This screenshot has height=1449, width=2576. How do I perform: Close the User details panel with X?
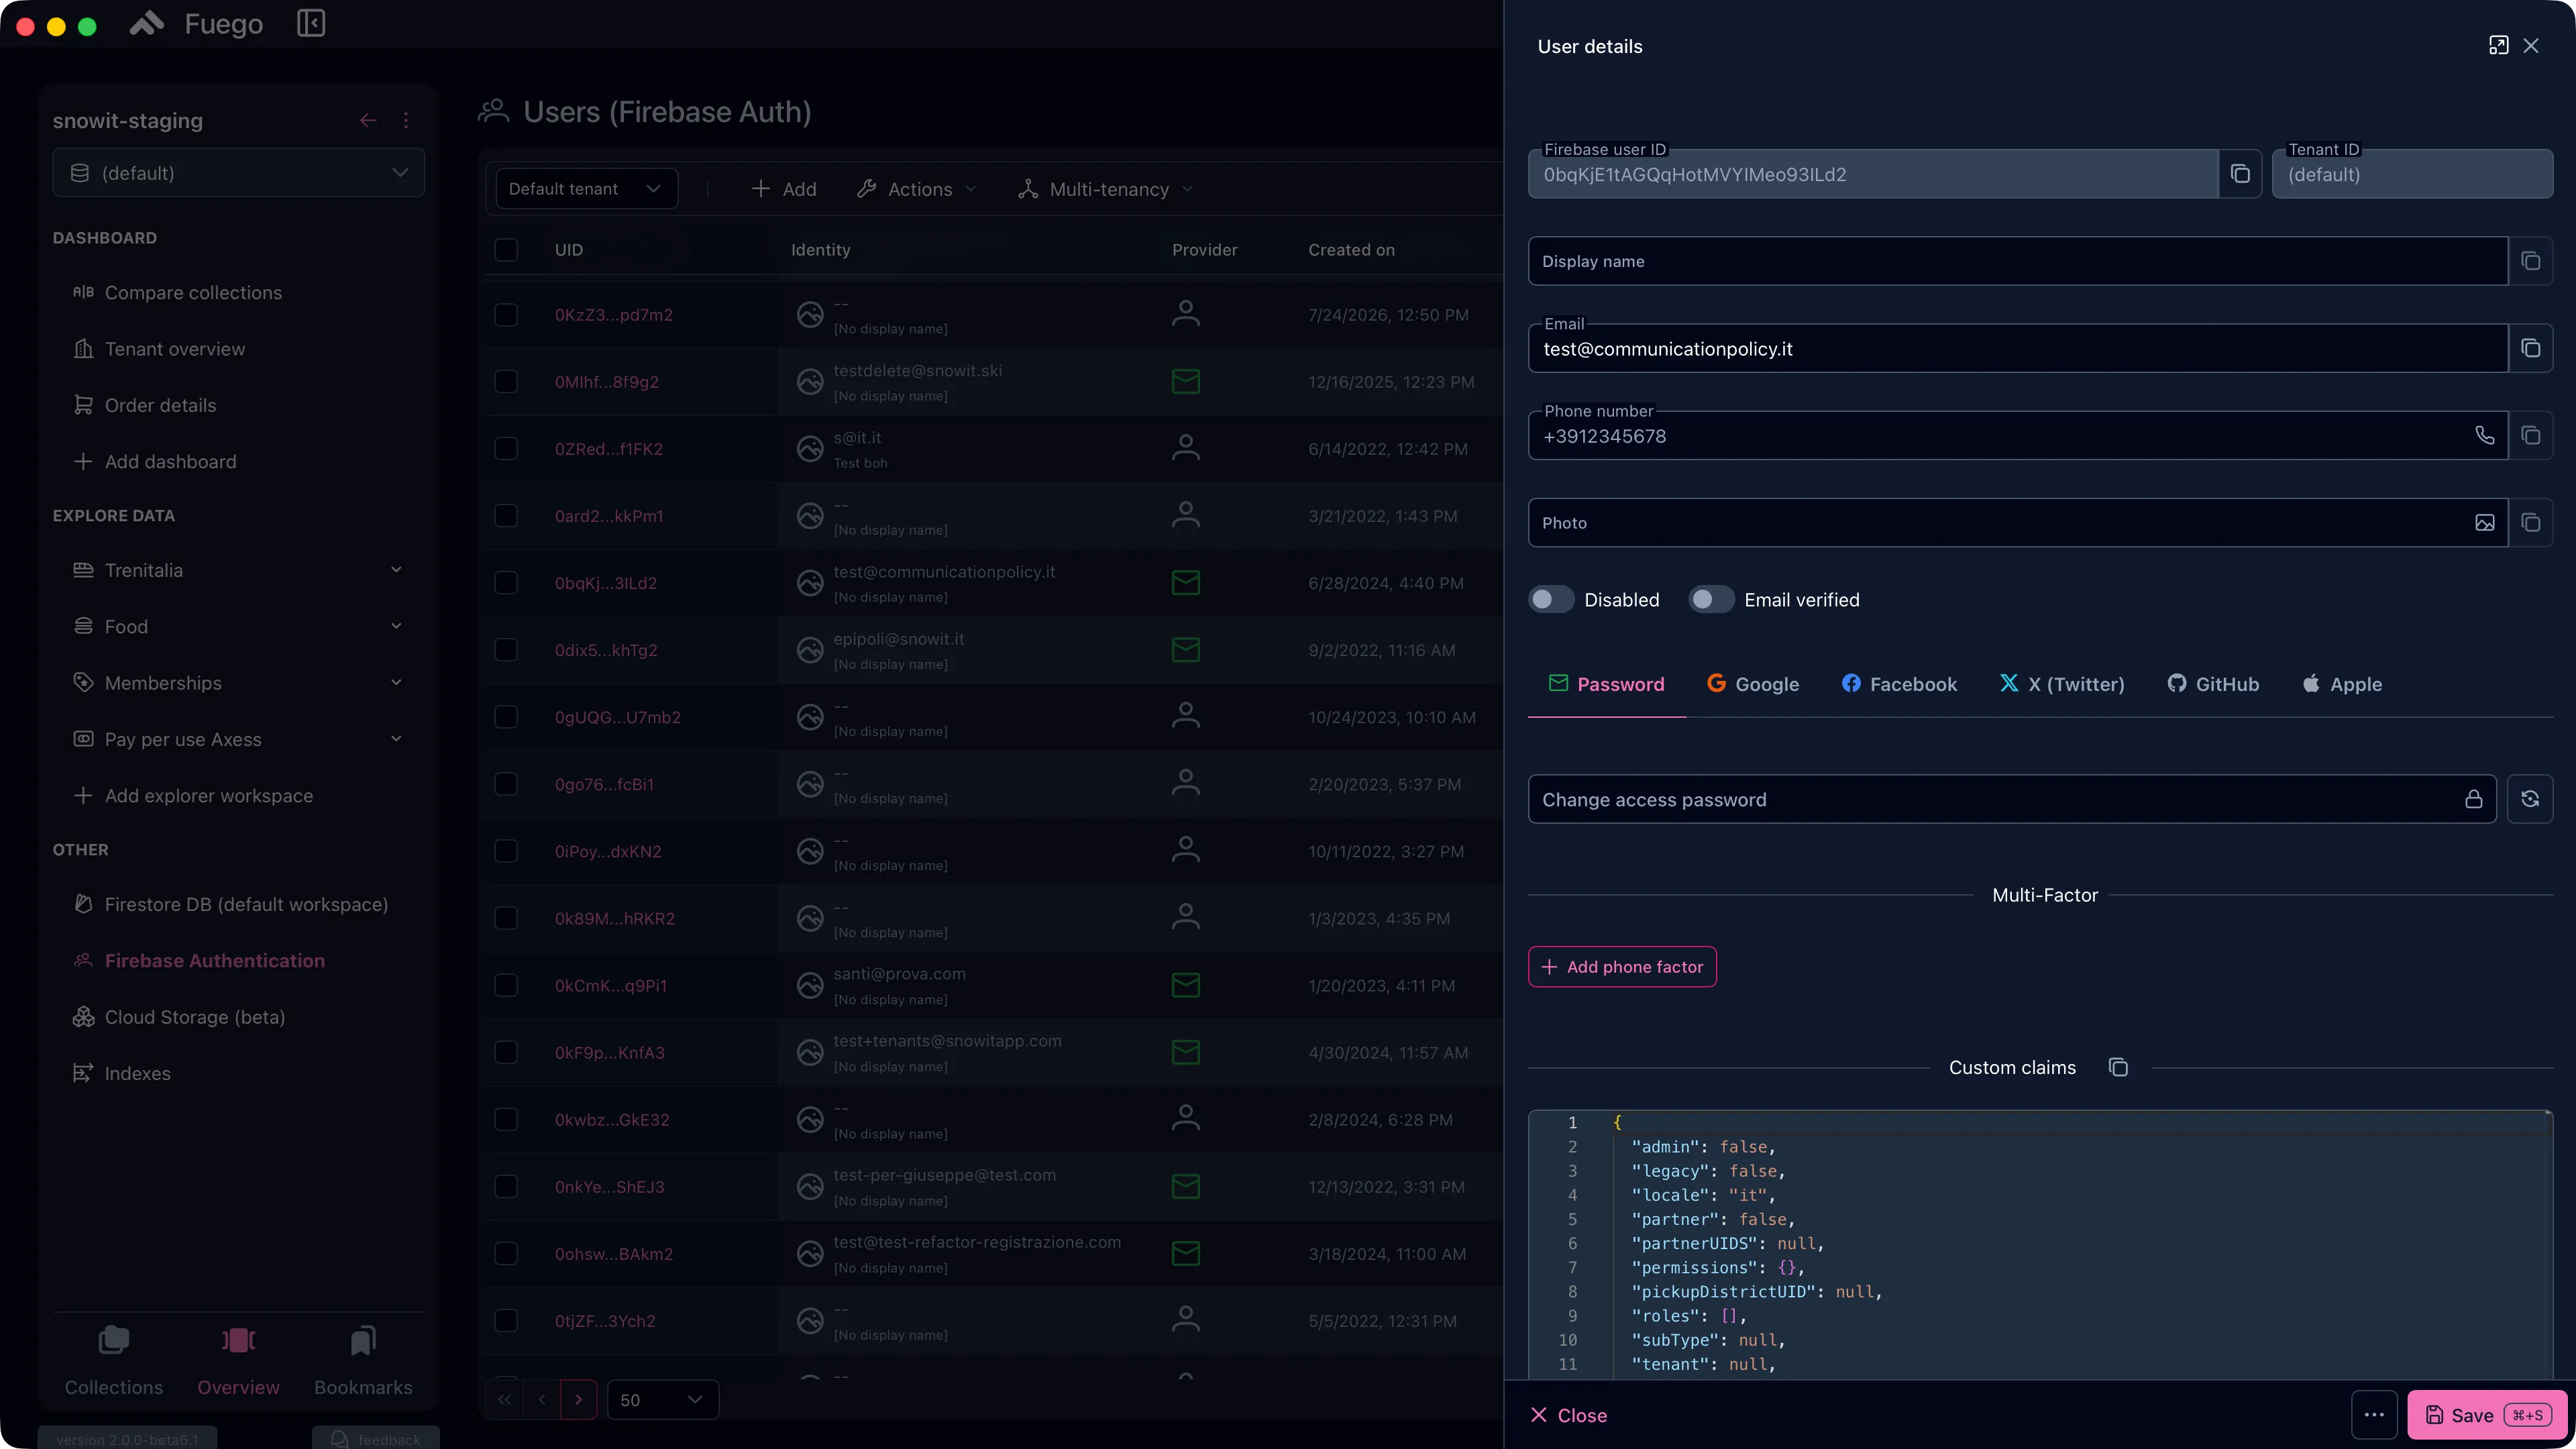tap(2531, 46)
